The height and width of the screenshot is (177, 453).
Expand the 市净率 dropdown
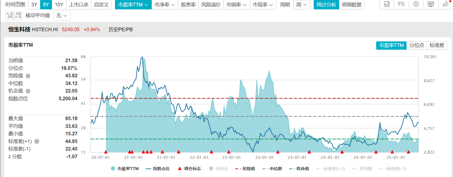[165, 5]
